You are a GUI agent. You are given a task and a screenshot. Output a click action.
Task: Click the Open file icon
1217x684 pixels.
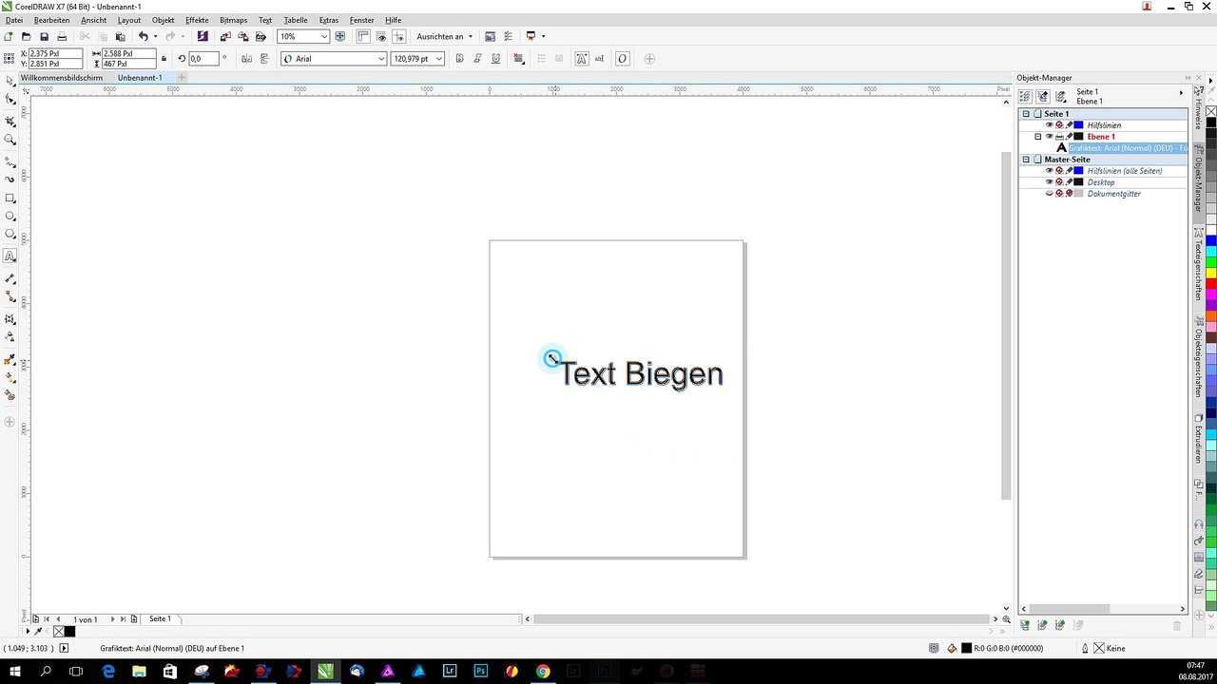pos(27,36)
